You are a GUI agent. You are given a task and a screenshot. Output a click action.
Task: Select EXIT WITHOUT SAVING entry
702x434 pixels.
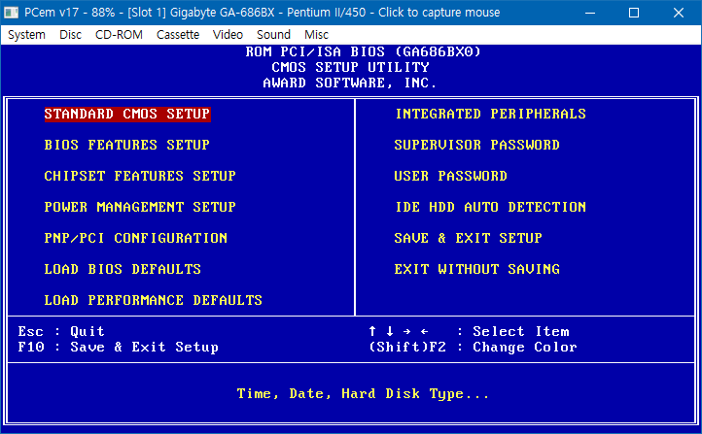pos(476,269)
